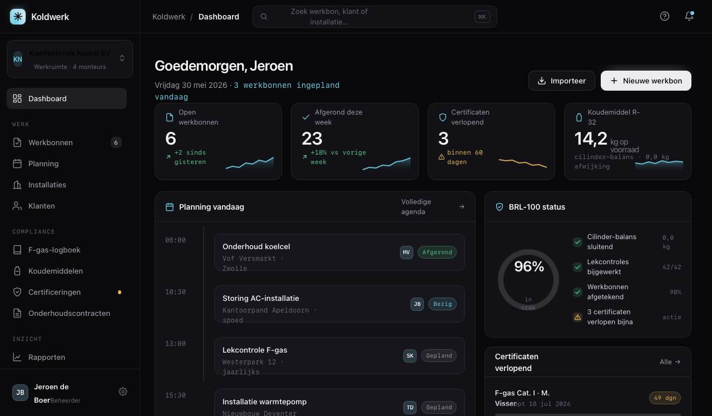The height and width of the screenshot is (416, 712).
Task: Click the 96% compliance progress ring
Action: click(528, 280)
